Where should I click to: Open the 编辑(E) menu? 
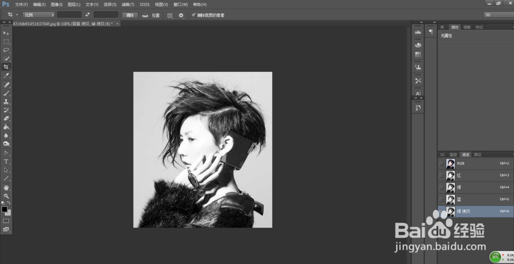(40, 5)
